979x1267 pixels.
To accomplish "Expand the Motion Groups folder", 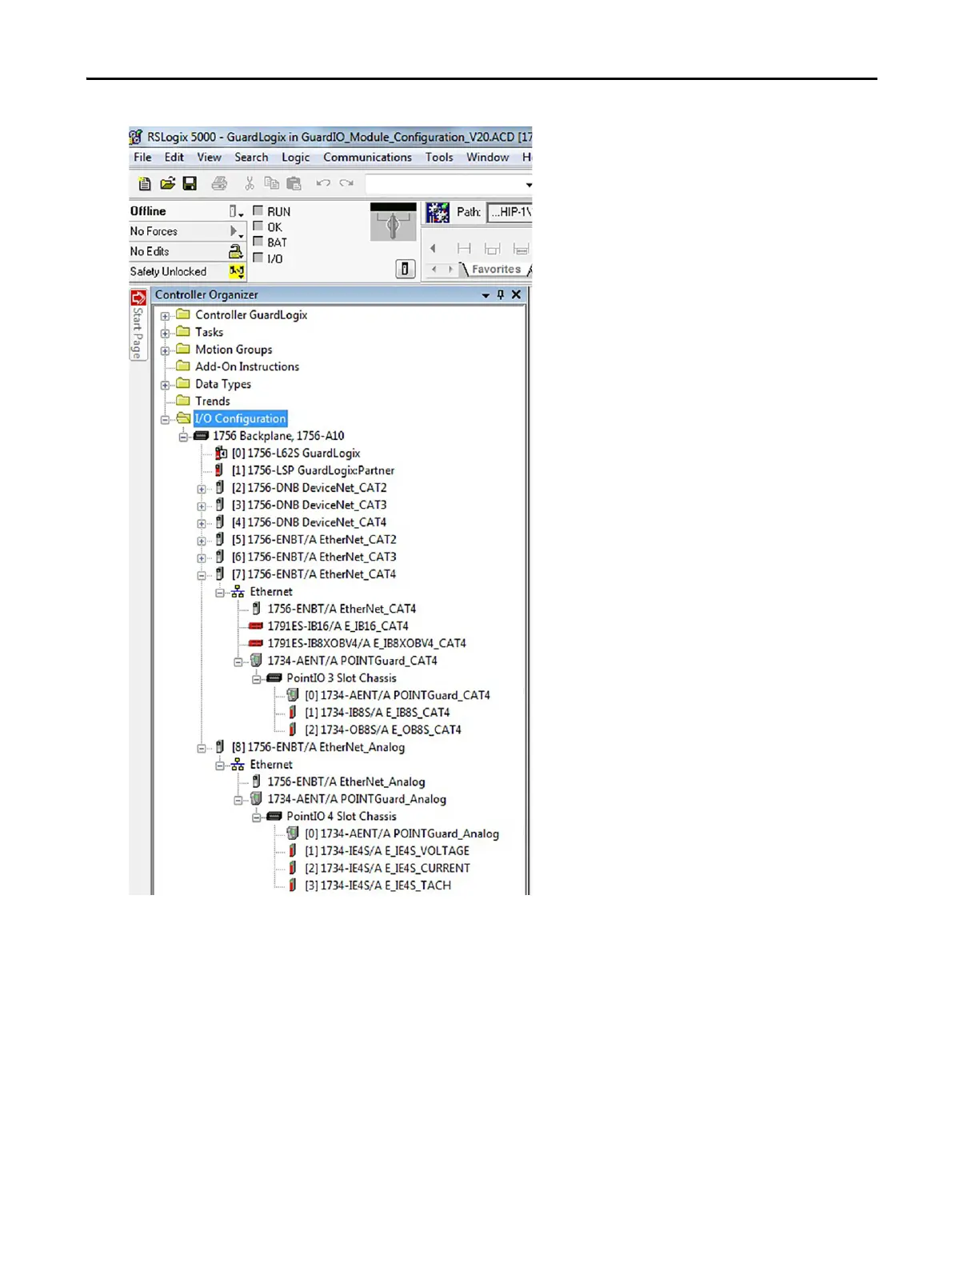I will 166,350.
